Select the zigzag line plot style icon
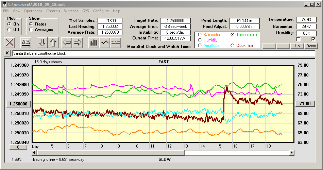The image size is (323, 170). (105, 42)
